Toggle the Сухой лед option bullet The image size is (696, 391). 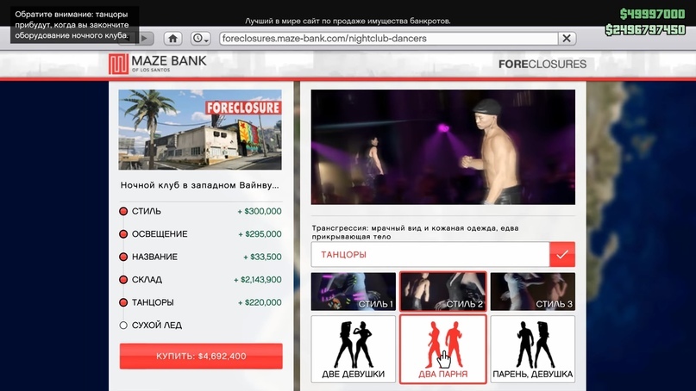tap(123, 326)
